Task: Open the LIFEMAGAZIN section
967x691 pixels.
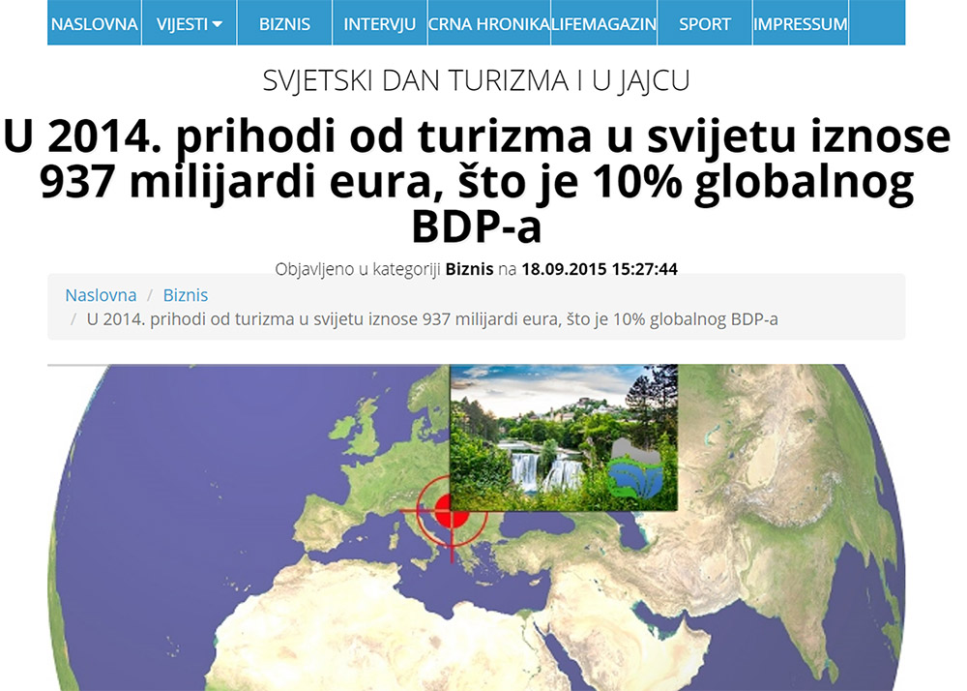Action: click(x=603, y=23)
